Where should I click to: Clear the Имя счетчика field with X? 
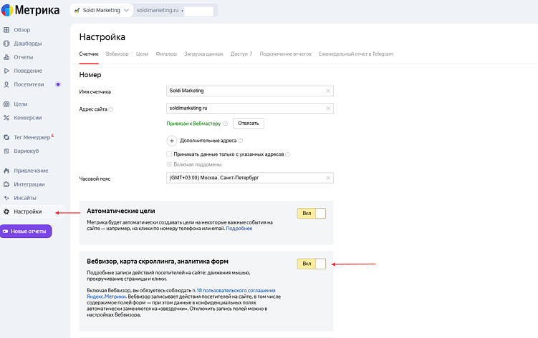(x=328, y=91)
